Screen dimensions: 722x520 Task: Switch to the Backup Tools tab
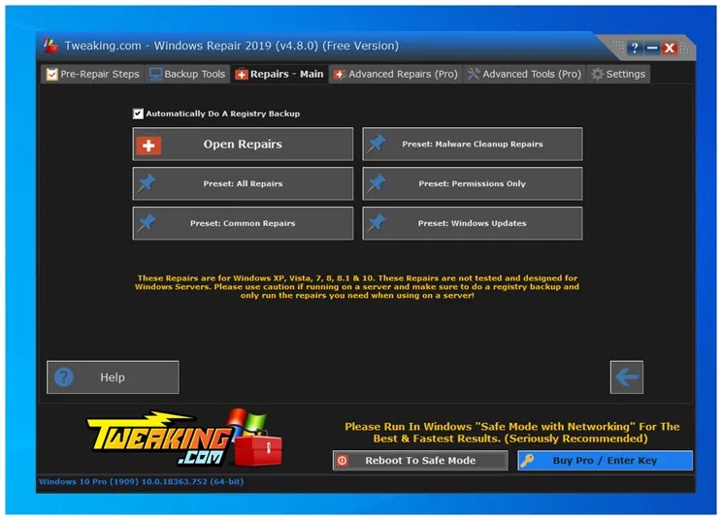click(x=187, y=74)
